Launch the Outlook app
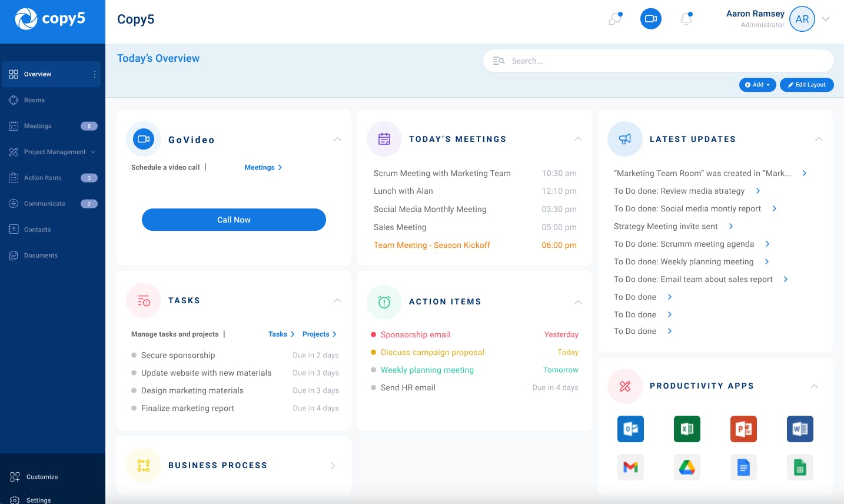The image size is (844, 504). click(630, 429)
